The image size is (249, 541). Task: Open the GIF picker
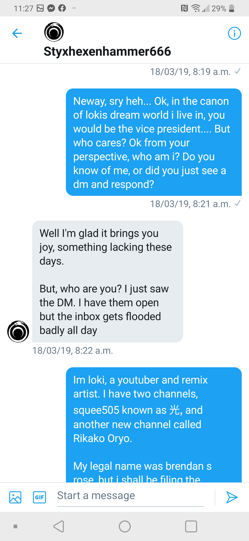click(39, 497)
